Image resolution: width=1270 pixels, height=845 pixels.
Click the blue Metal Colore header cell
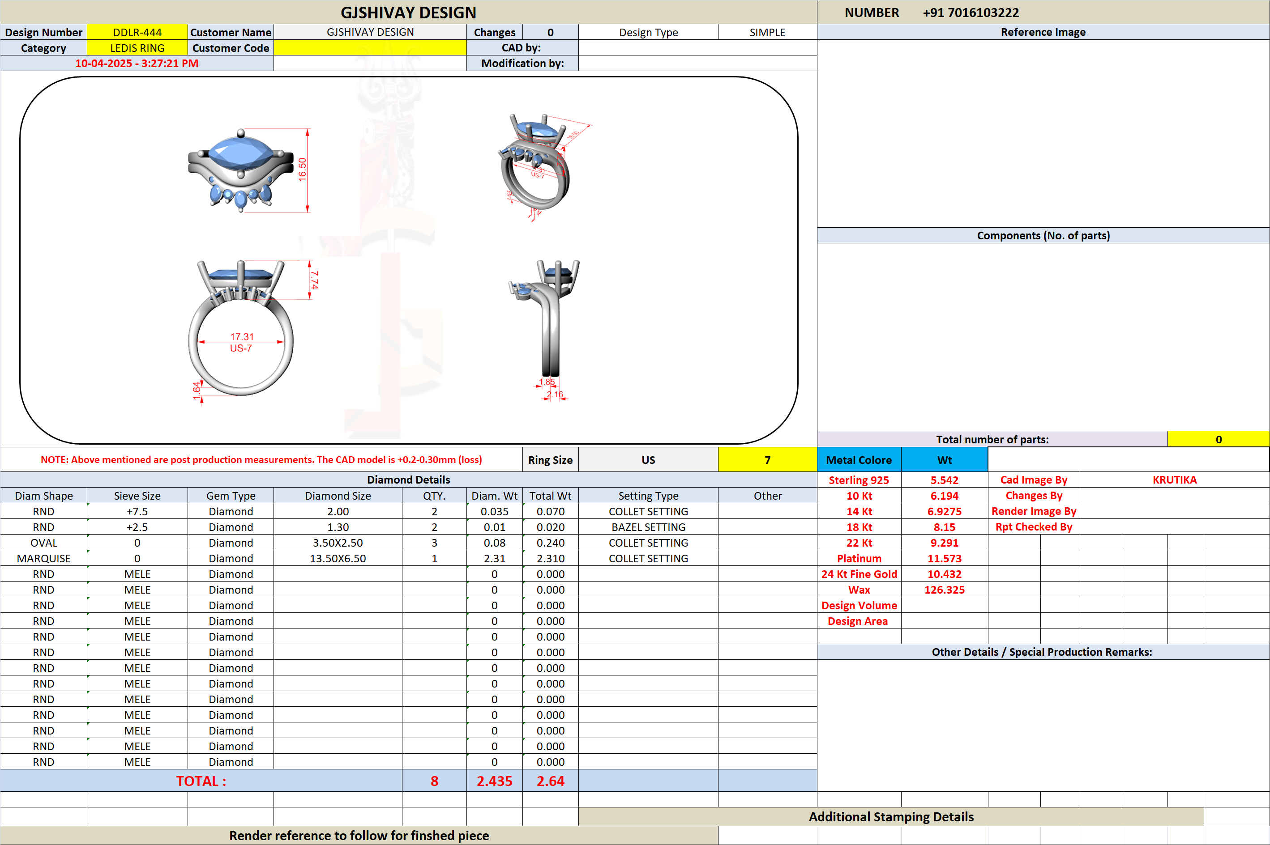pyautogui.click(x=859, y=460)
